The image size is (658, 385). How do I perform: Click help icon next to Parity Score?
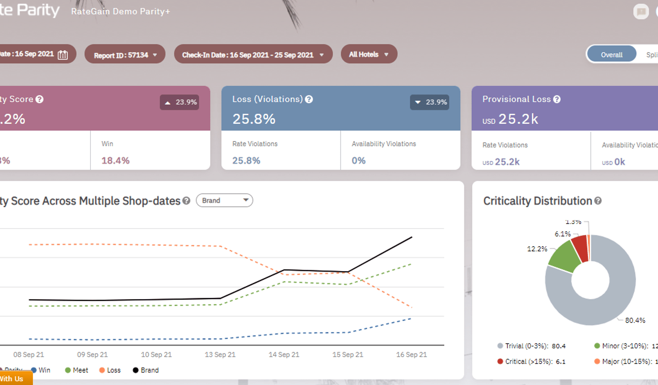[x=39, y=99]
